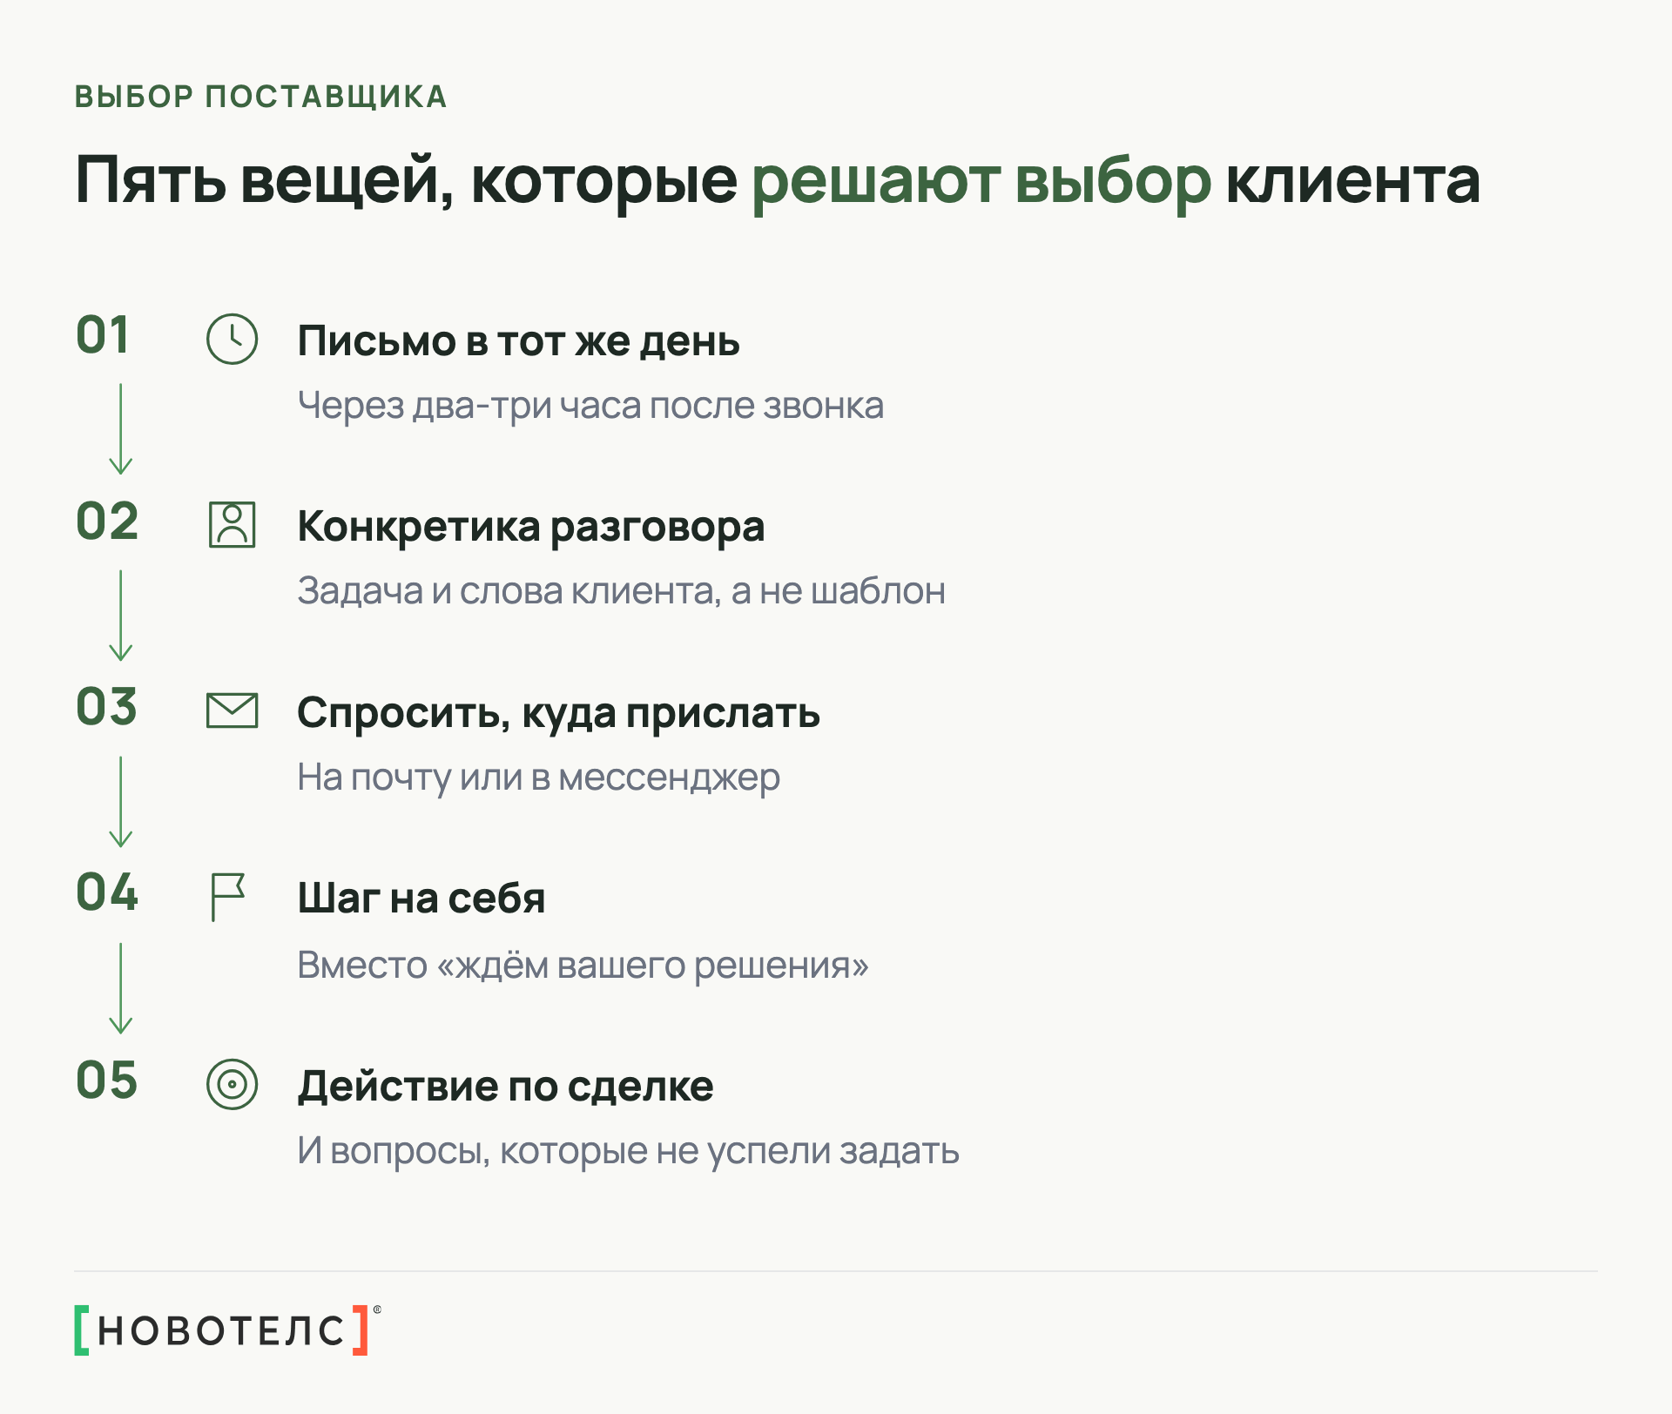Click heading Письмо в тот же день

[518, 341]
